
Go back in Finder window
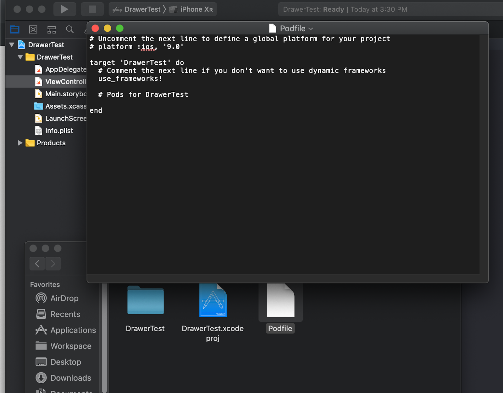click(x=37, y=263)
